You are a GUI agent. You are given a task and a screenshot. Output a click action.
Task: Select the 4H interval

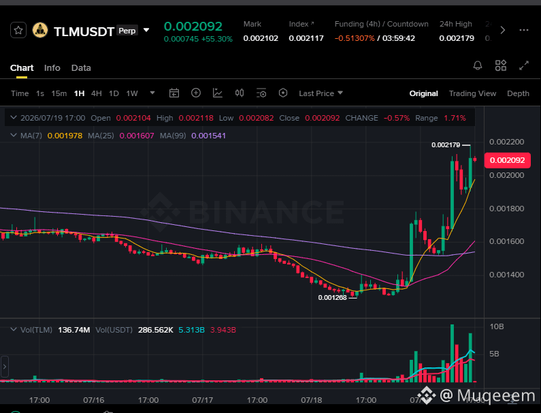coord(96,93)
